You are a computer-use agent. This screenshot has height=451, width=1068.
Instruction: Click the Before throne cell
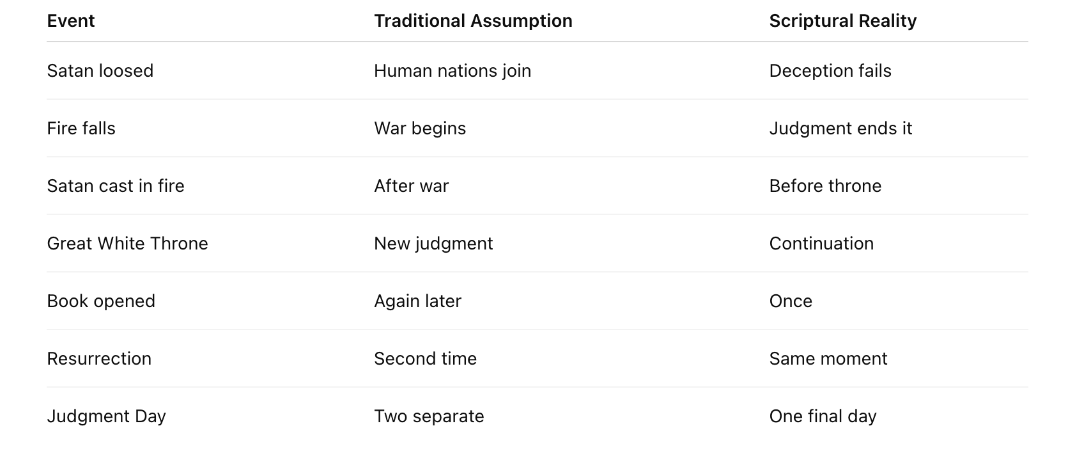[x=825, y=186]
